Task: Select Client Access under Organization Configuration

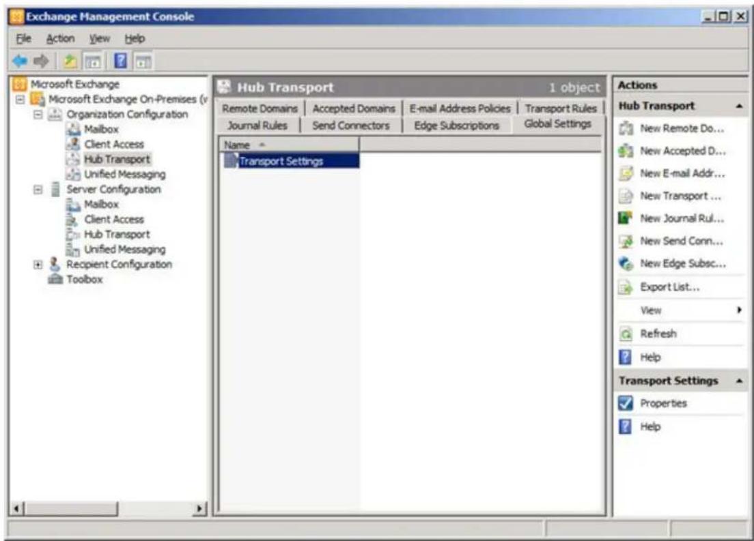Action: tap(114, 144)
